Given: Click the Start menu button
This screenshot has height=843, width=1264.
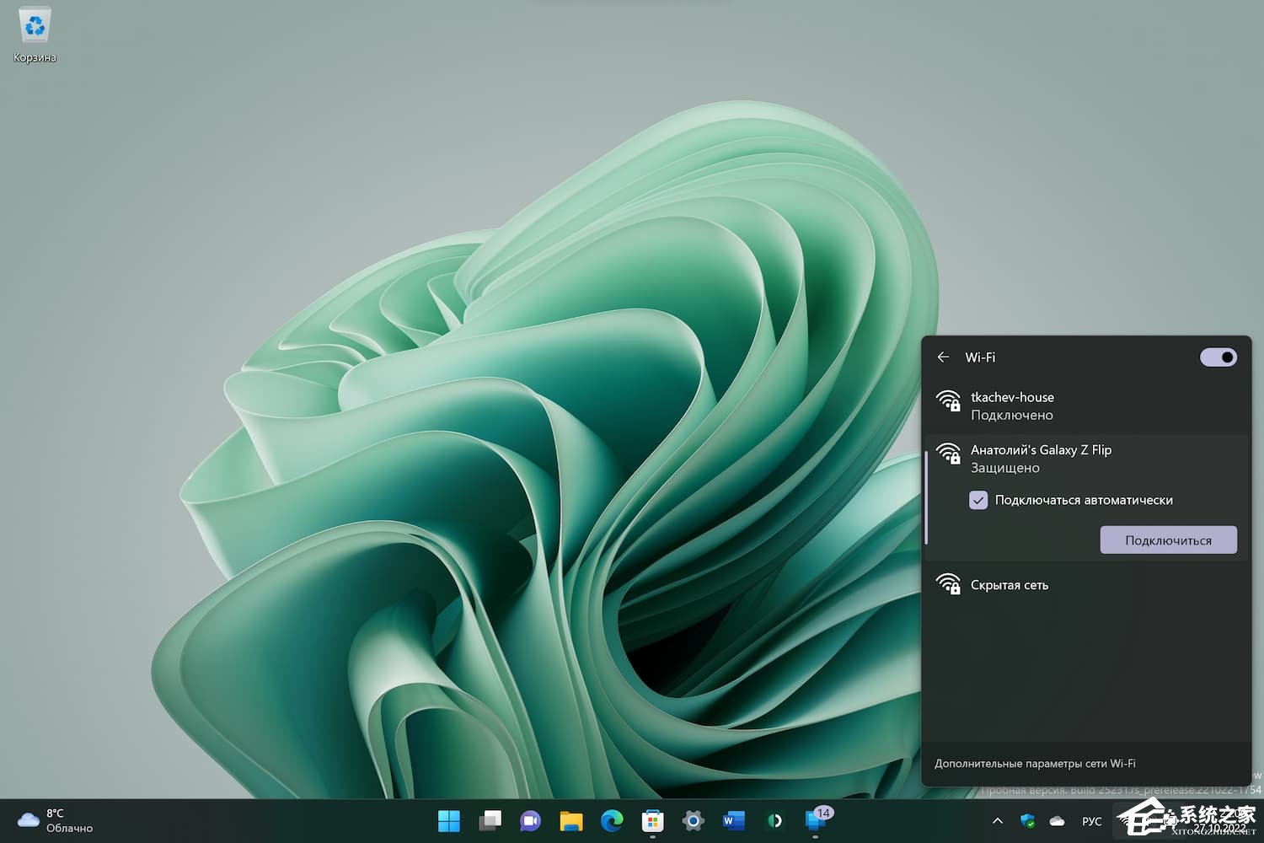Looking at the screenshot, I should tap(449, 820).
